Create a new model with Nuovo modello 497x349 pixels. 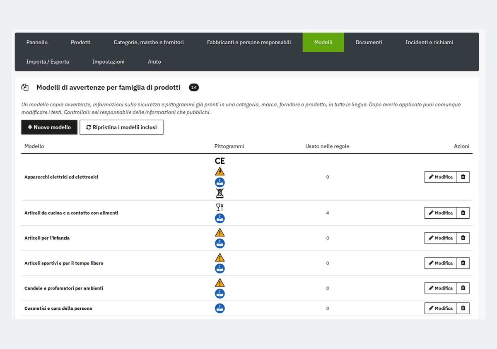coord(49,127)
